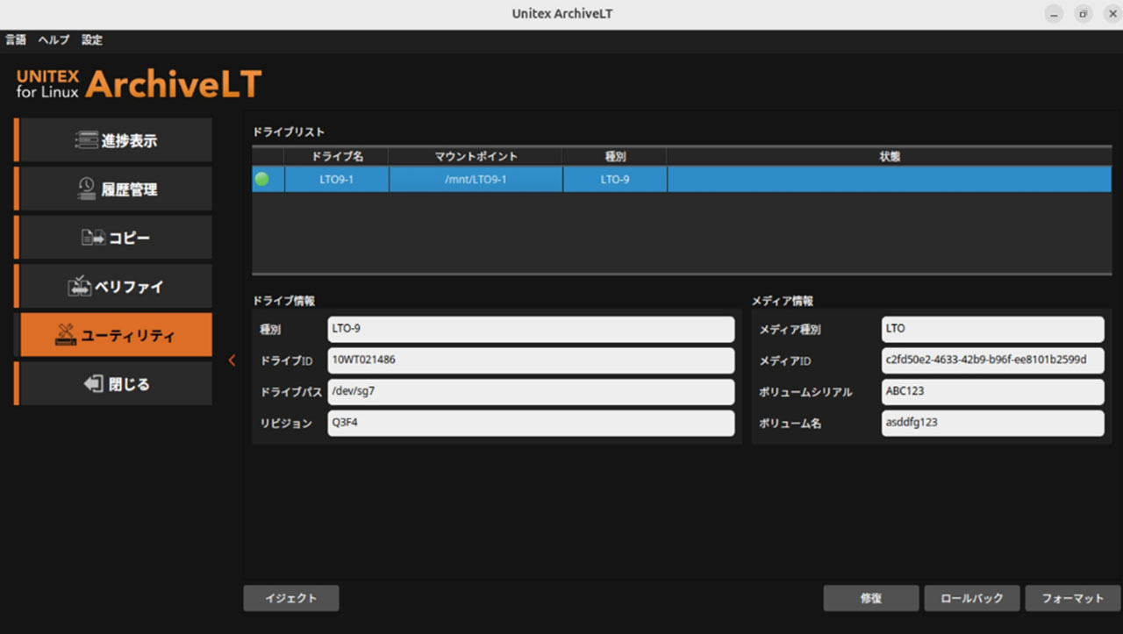Open the ヘルプ menu
1123x634 pixels.
54,39
